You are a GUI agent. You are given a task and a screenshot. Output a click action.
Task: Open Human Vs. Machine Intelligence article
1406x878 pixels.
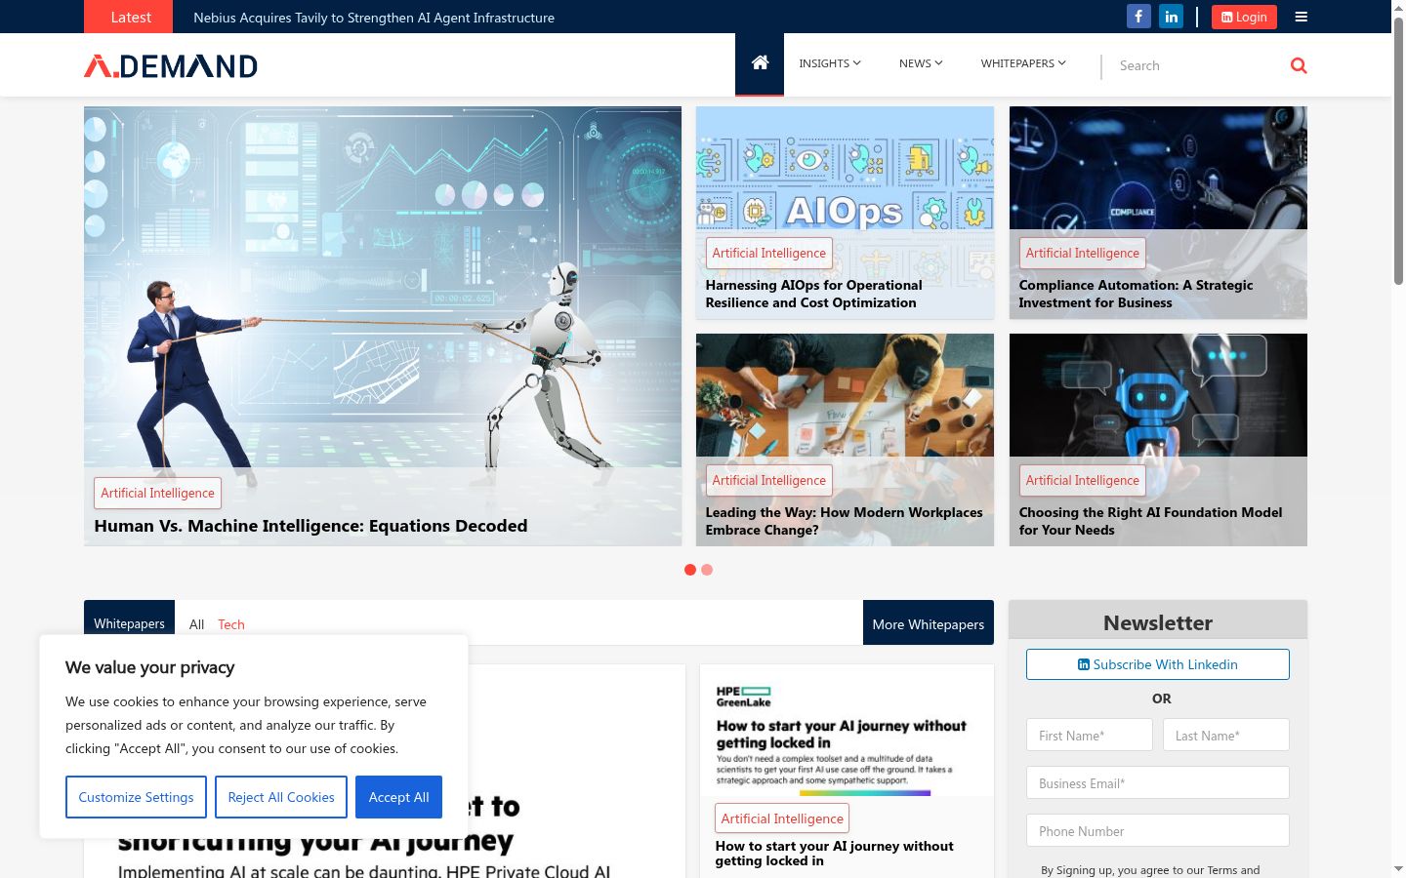(310, 526)
